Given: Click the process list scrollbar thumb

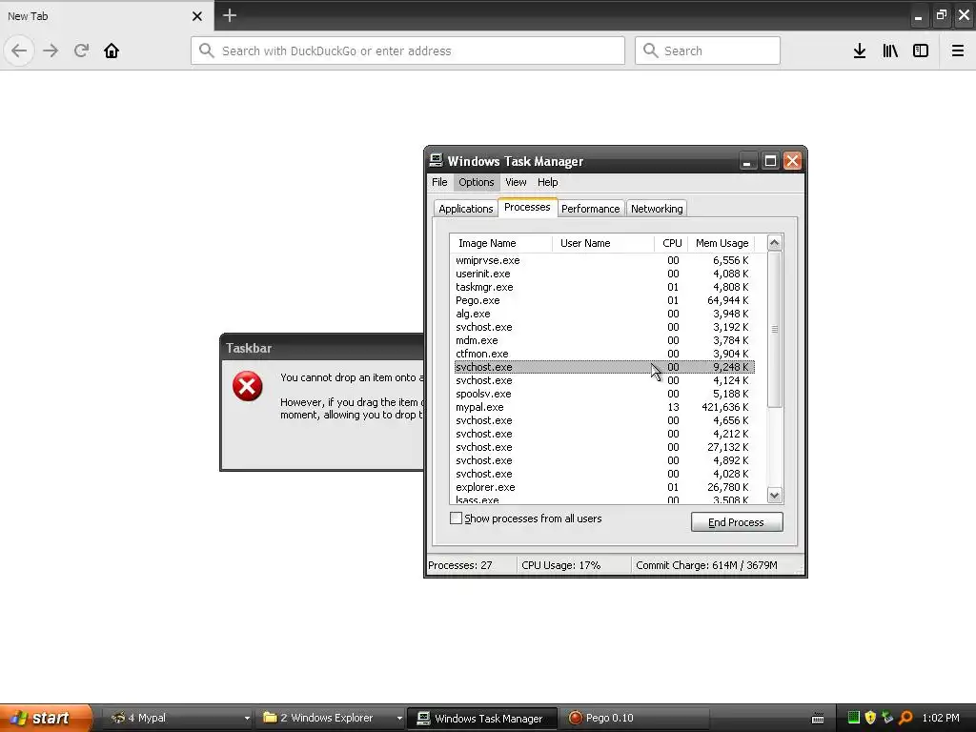Looking at the screenshot, I should pyautogui.click(x=774, y=329).
